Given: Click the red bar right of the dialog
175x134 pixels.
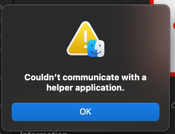Looking at the screenshot, I should tap(172, 74).
